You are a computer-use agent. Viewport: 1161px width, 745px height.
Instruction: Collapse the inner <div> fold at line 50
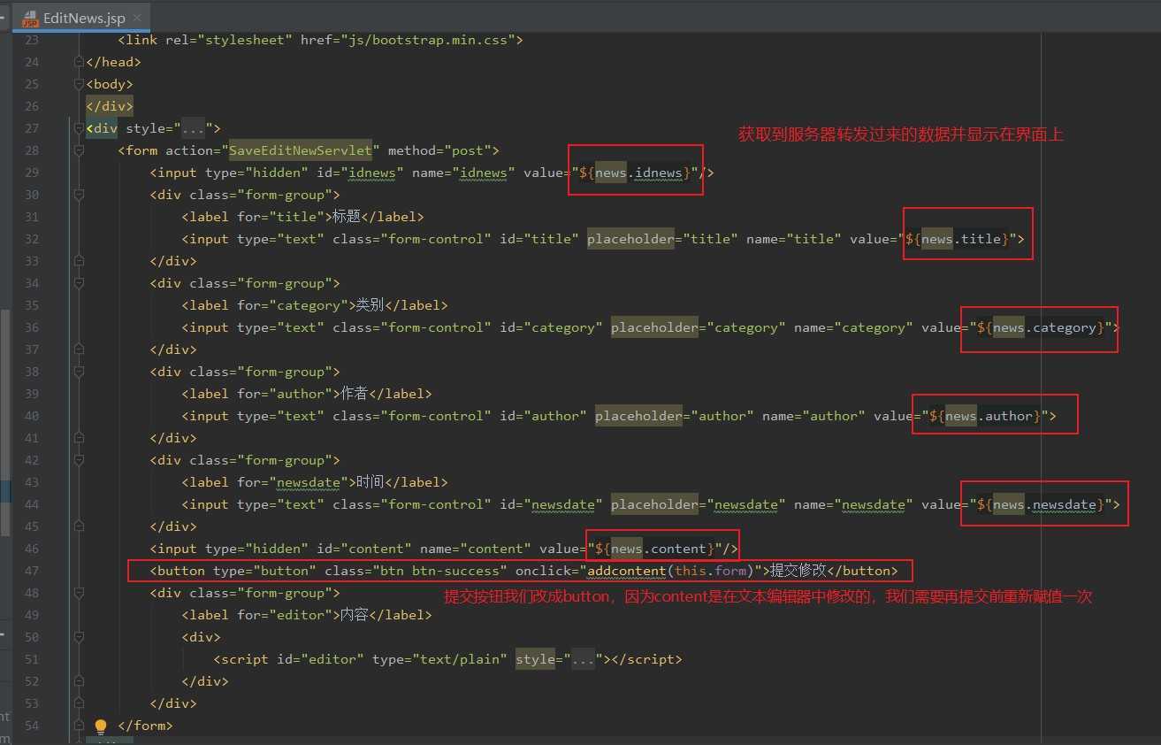tap(79, 637)
